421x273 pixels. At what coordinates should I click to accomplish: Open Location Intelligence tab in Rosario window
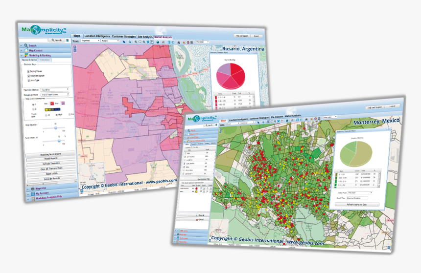[x=97, y=36]
